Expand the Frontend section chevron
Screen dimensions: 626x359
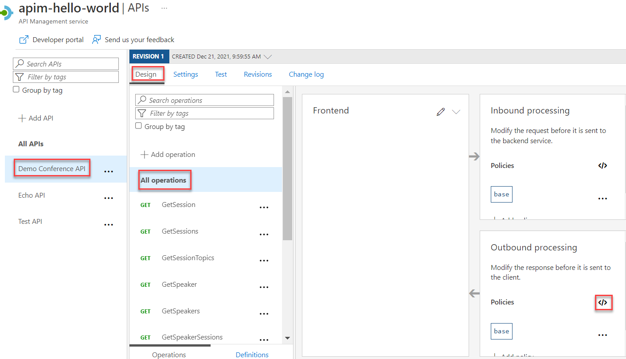pyautogui.click(x=456, y=112)
